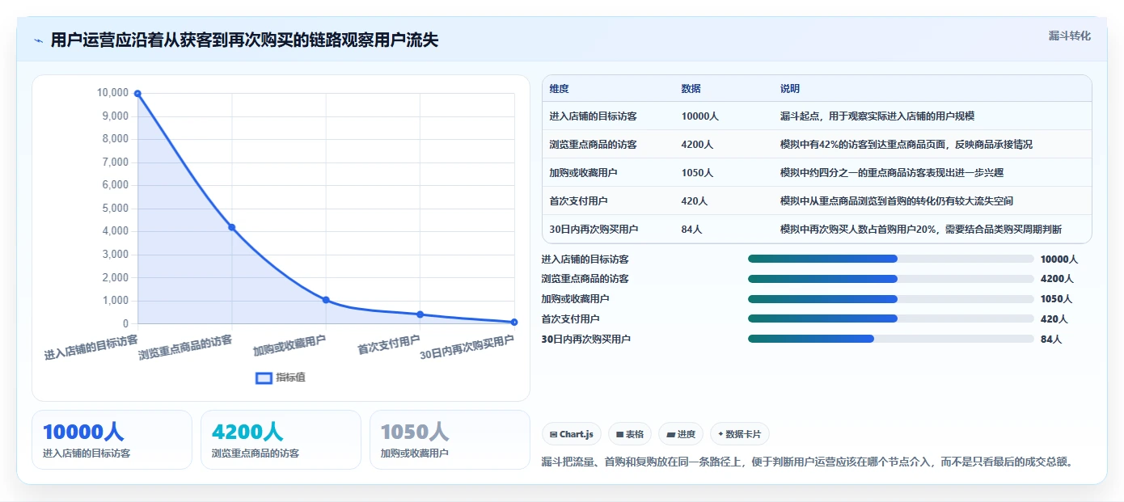The height and width of the screenshot is (502, 1124).
Task: Click the chart point for 浏览重点商品的访客
Action: 232,227
